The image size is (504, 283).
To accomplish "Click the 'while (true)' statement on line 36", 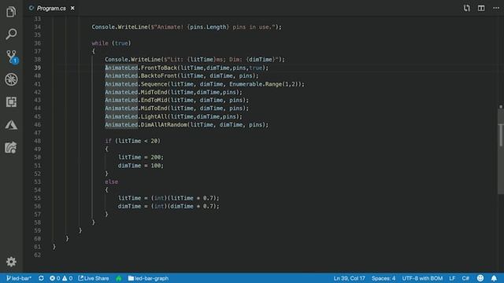I will point(111,43).
